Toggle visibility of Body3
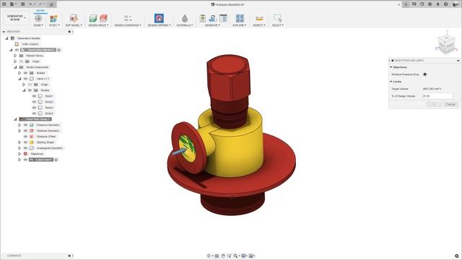The height and width of the screenshot is (260, 462). pyautogui.click(x=34, y=108)
